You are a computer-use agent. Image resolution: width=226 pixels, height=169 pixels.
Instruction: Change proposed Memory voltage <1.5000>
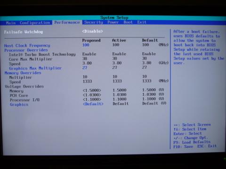pos(92,90)
